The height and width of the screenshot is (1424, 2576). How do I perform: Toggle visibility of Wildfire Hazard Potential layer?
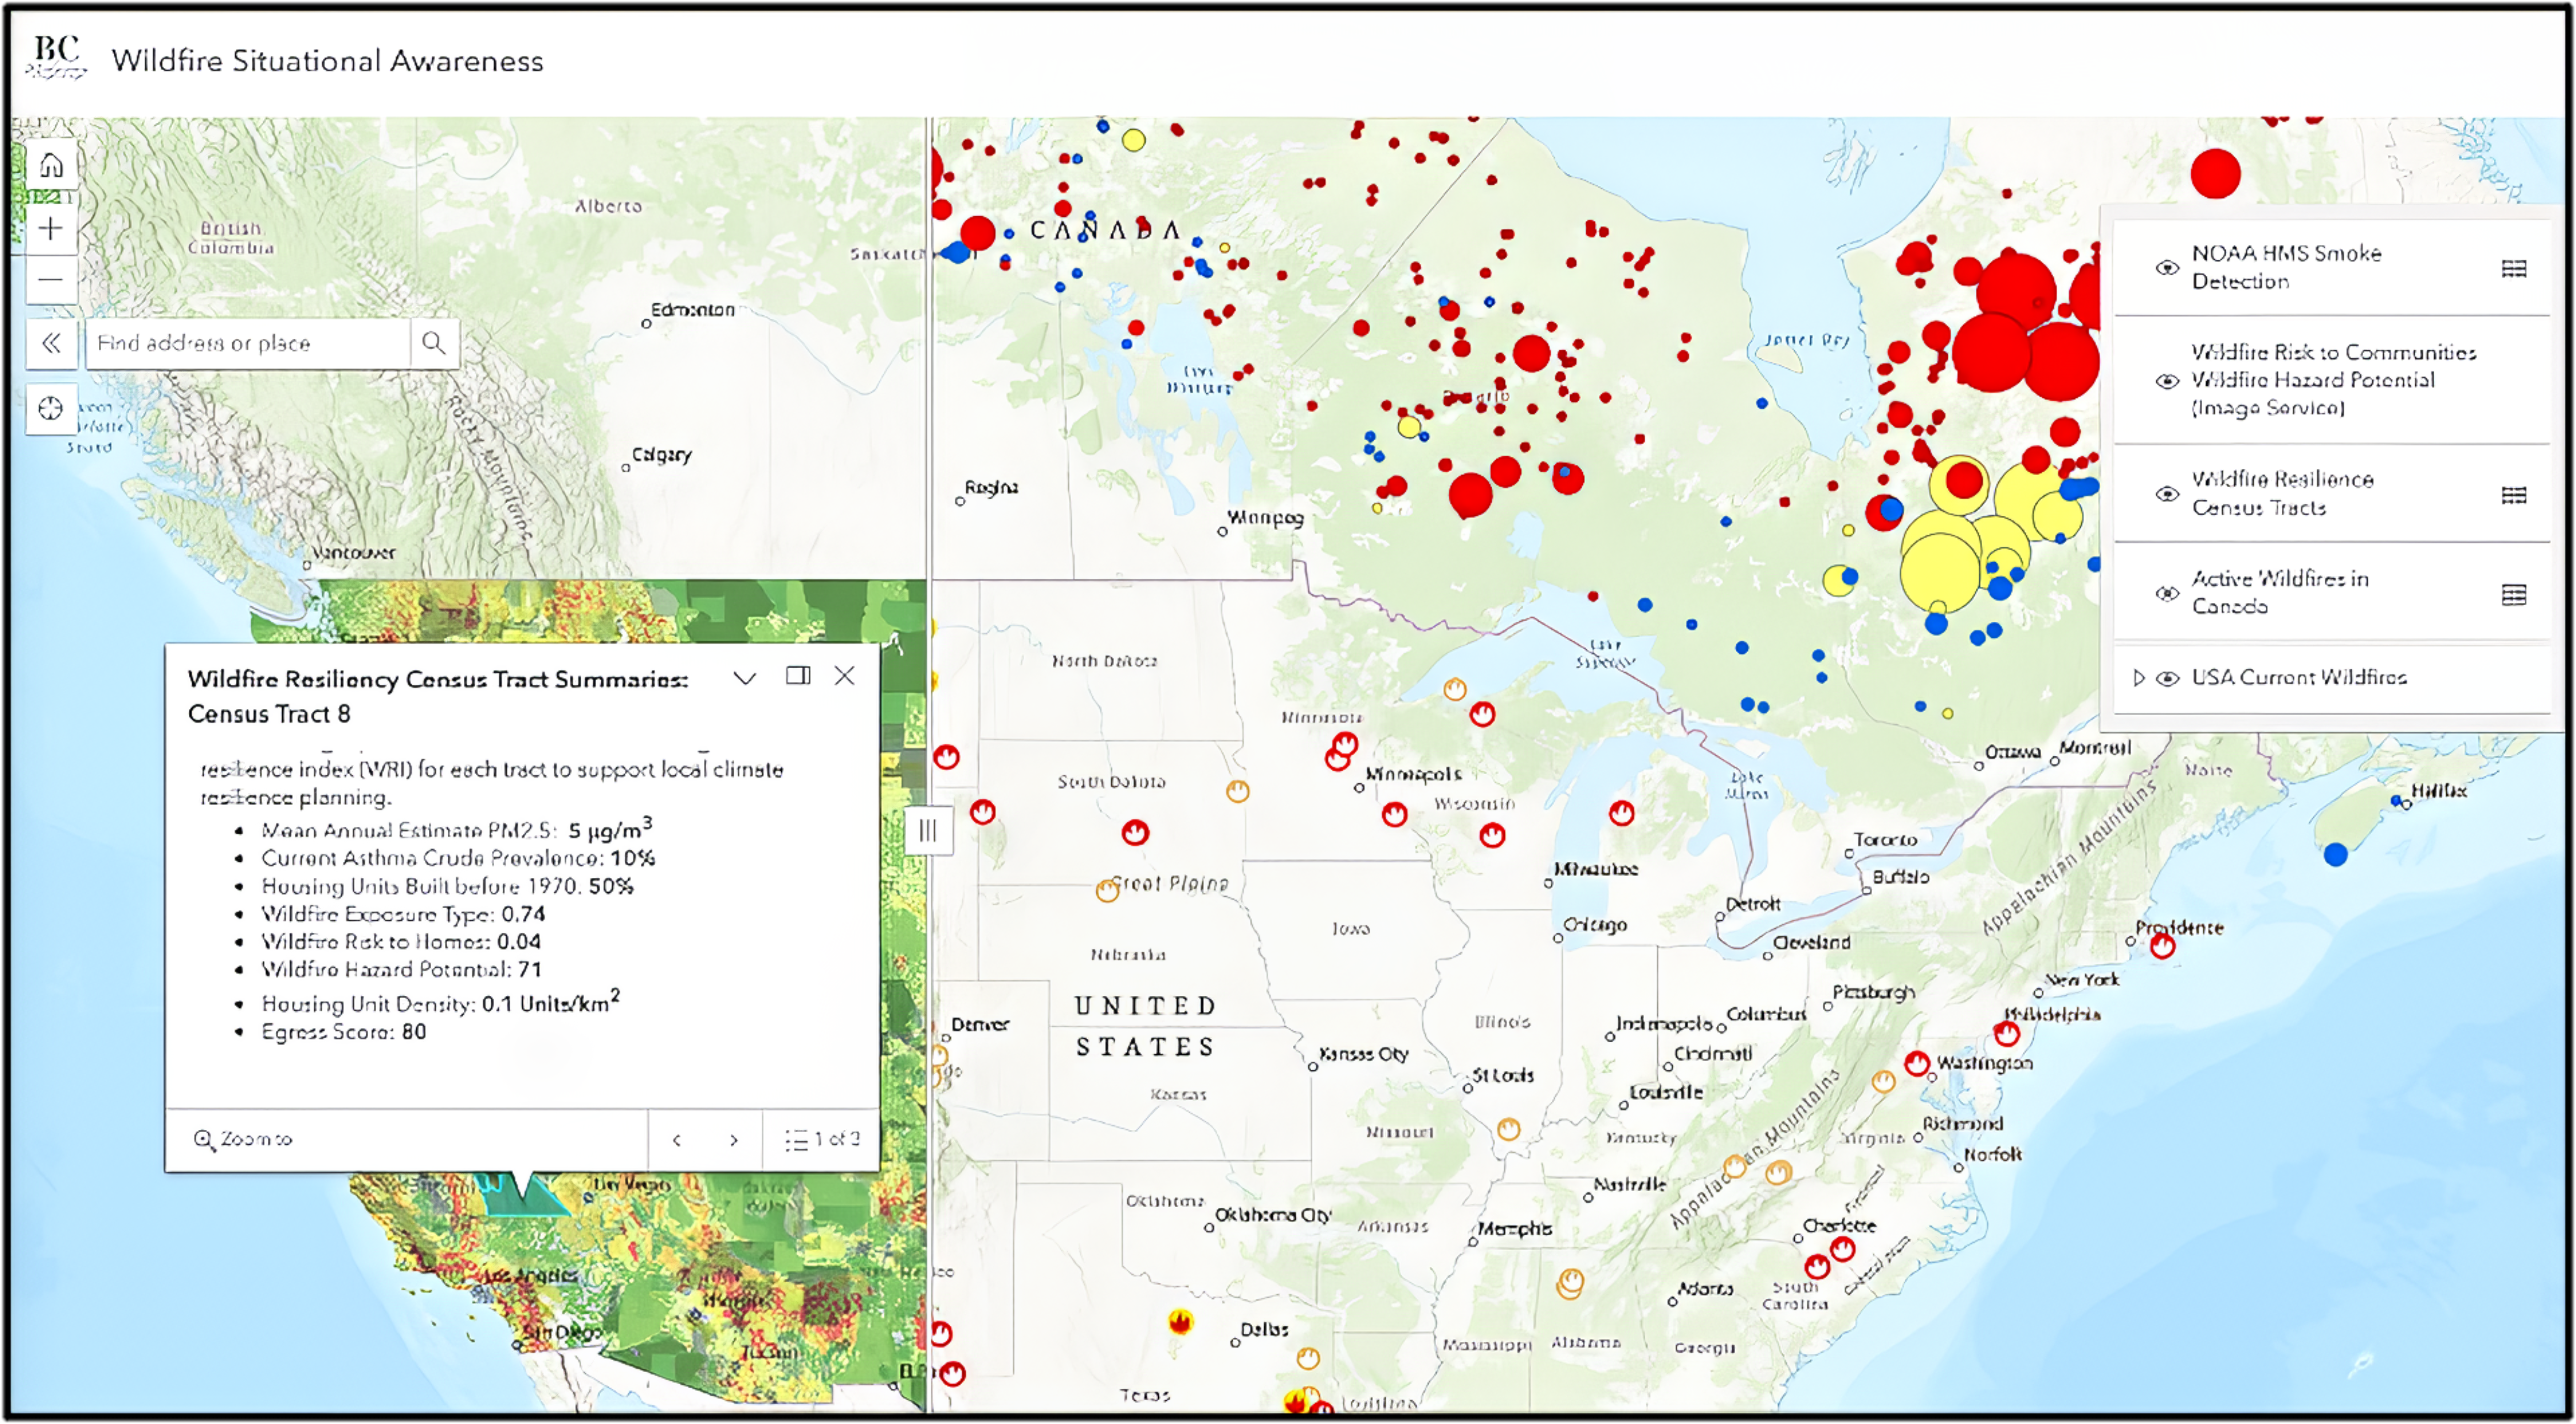(x=2166, y=381)
